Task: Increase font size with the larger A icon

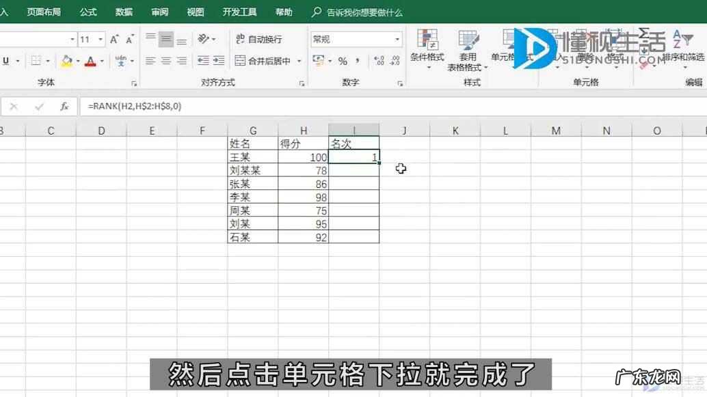Action: (116, 38)
